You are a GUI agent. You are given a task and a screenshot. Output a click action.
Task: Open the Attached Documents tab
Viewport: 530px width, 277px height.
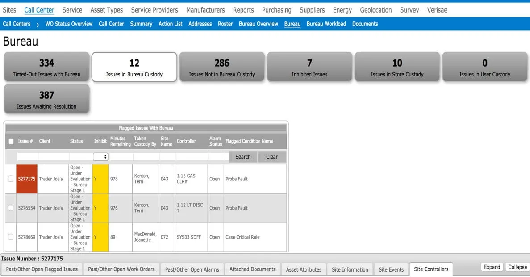coord(252,269)
